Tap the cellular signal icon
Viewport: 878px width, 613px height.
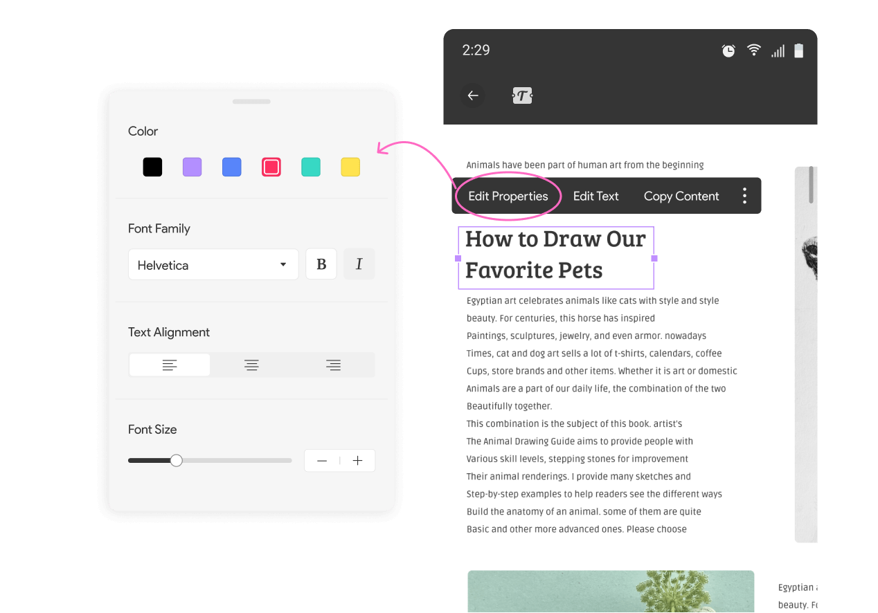778,51
